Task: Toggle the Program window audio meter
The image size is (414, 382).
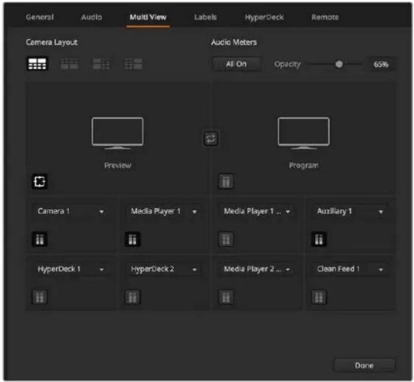Action: click(226, 182)
